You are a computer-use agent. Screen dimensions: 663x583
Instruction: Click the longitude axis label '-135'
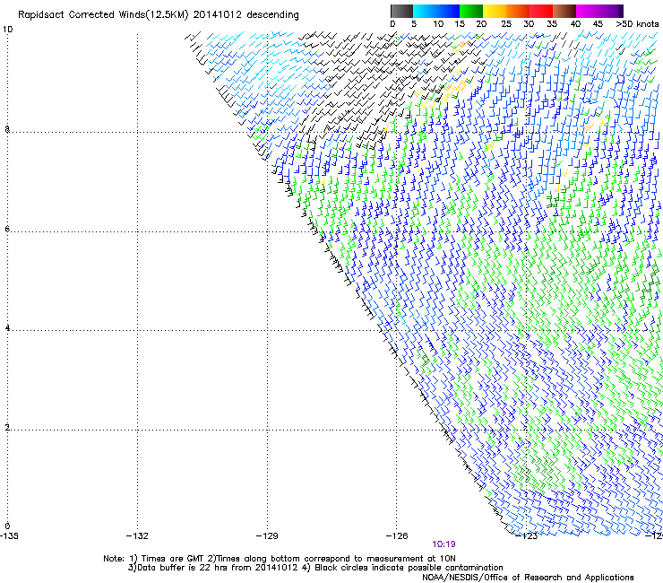(x=9, y=536)
